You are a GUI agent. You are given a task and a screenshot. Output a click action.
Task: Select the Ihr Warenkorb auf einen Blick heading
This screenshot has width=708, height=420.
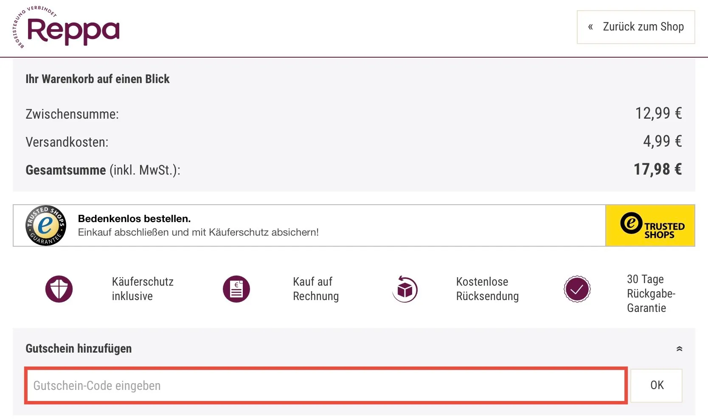(98, 79)
